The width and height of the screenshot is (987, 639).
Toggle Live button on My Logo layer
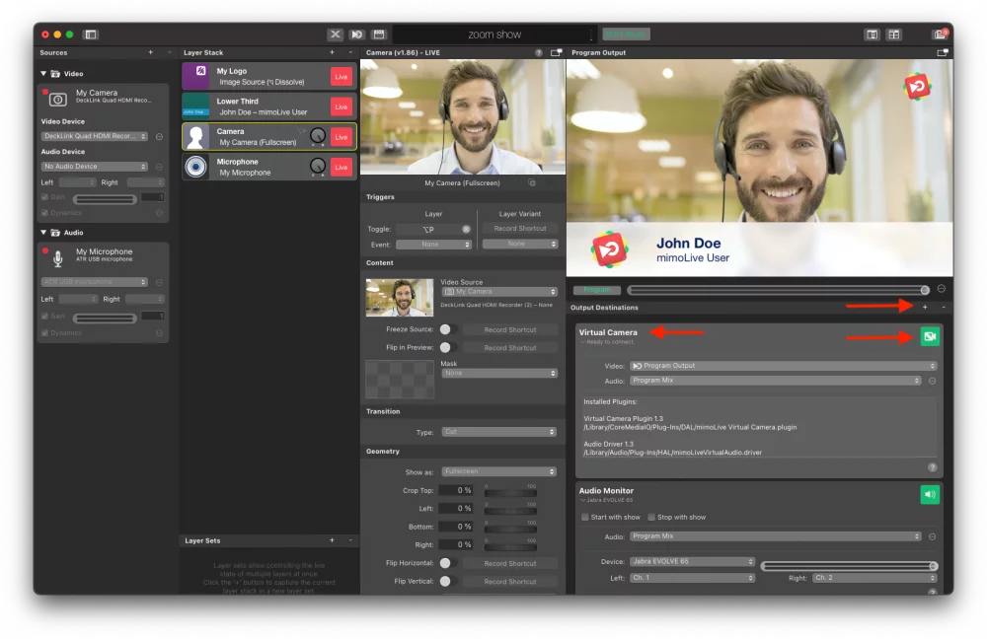pyautogui.click(x=342, y=77)
